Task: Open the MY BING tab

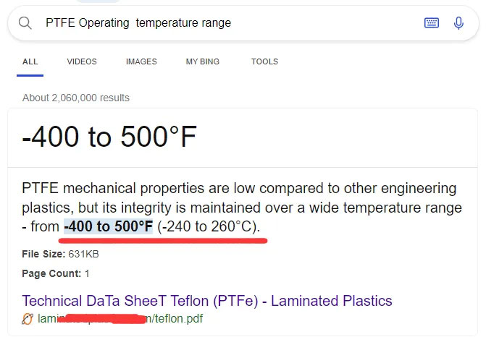Action: (x=203, y=61)
